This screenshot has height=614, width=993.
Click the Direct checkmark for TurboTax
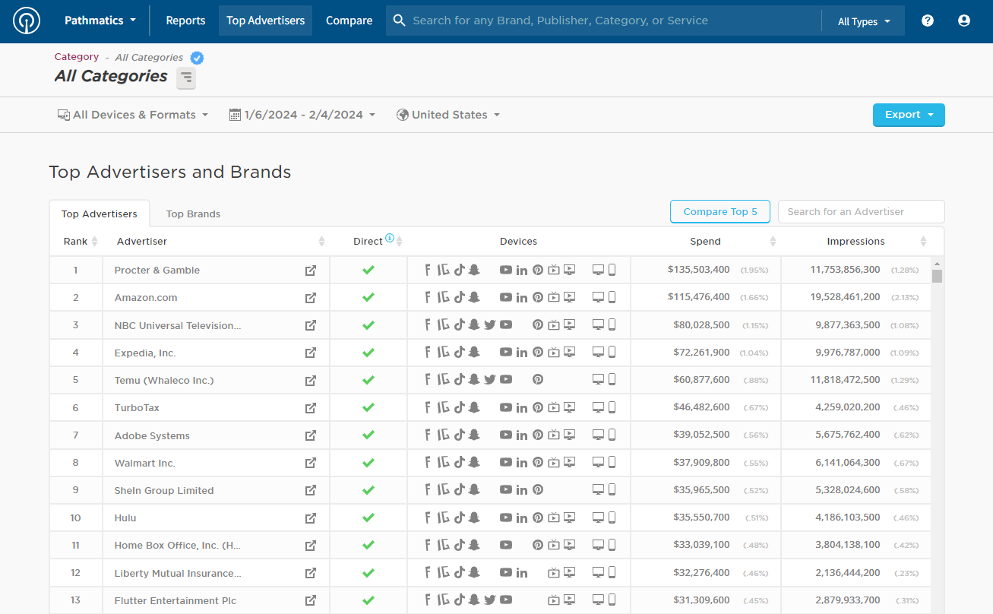coord(368,407)
